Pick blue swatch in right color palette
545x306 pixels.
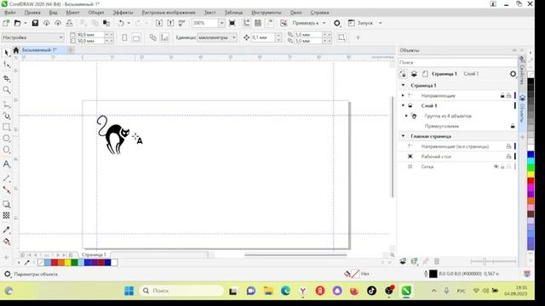coord(531,154)
